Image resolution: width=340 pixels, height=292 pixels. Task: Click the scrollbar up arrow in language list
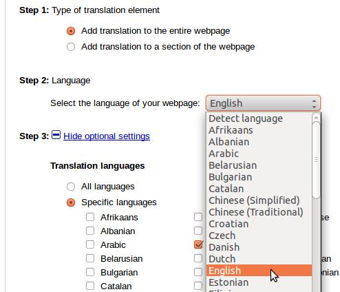[x=316, y=118]
